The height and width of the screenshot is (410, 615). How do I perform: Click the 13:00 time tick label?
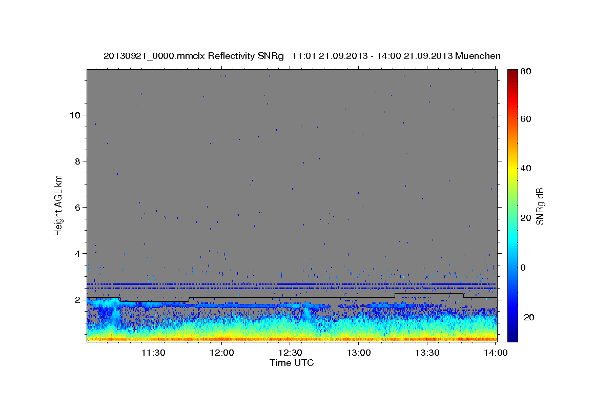(359, 353)
